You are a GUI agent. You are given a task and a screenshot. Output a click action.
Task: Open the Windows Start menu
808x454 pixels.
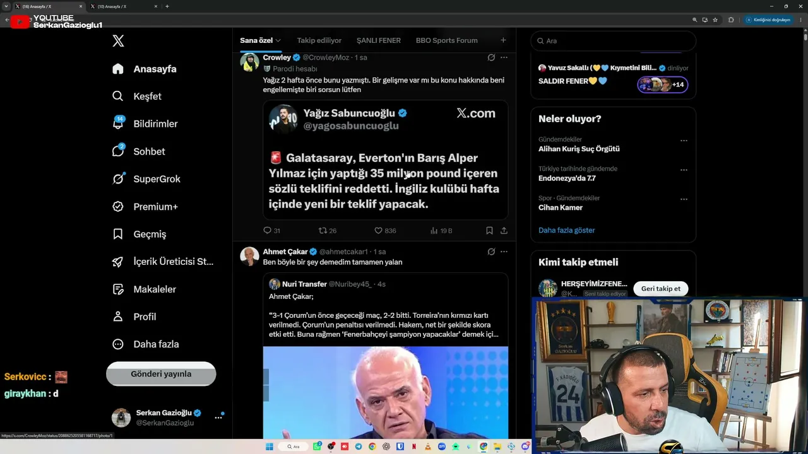(x=270, y=446)
